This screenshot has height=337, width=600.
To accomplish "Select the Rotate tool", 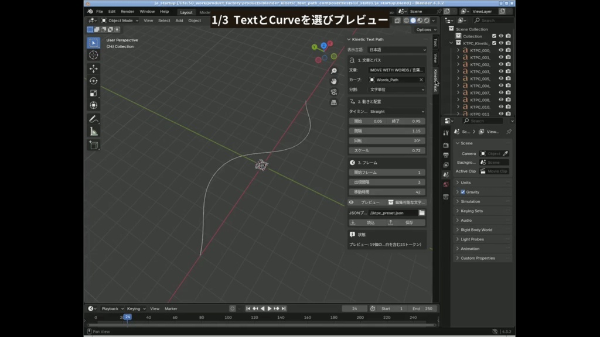I will point(94,81).
